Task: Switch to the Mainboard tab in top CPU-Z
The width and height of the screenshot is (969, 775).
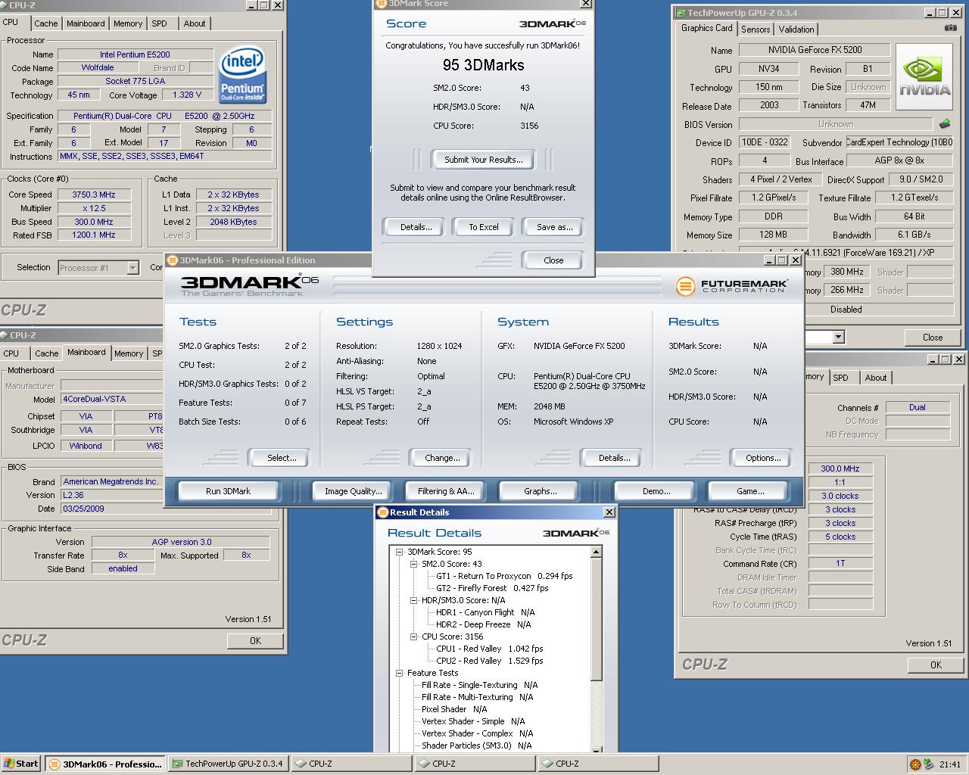Action: click(86, 23)
